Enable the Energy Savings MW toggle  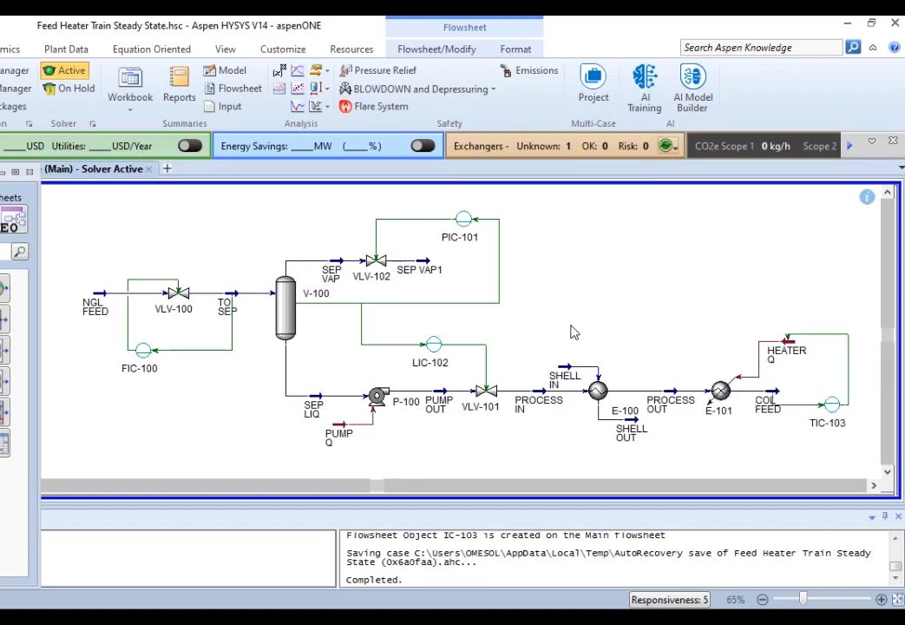coord(423,146)
